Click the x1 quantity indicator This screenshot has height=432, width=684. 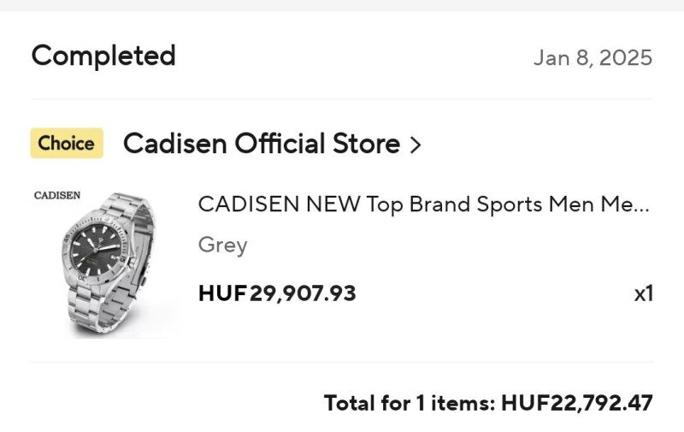(643, 293)
